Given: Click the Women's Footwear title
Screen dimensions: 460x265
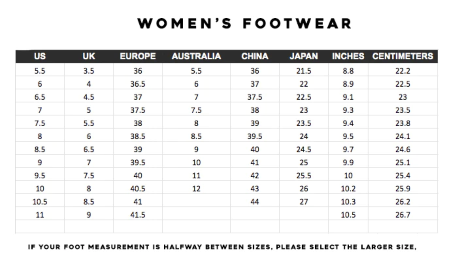Looking at the screenshot, I should coord(244,24).
